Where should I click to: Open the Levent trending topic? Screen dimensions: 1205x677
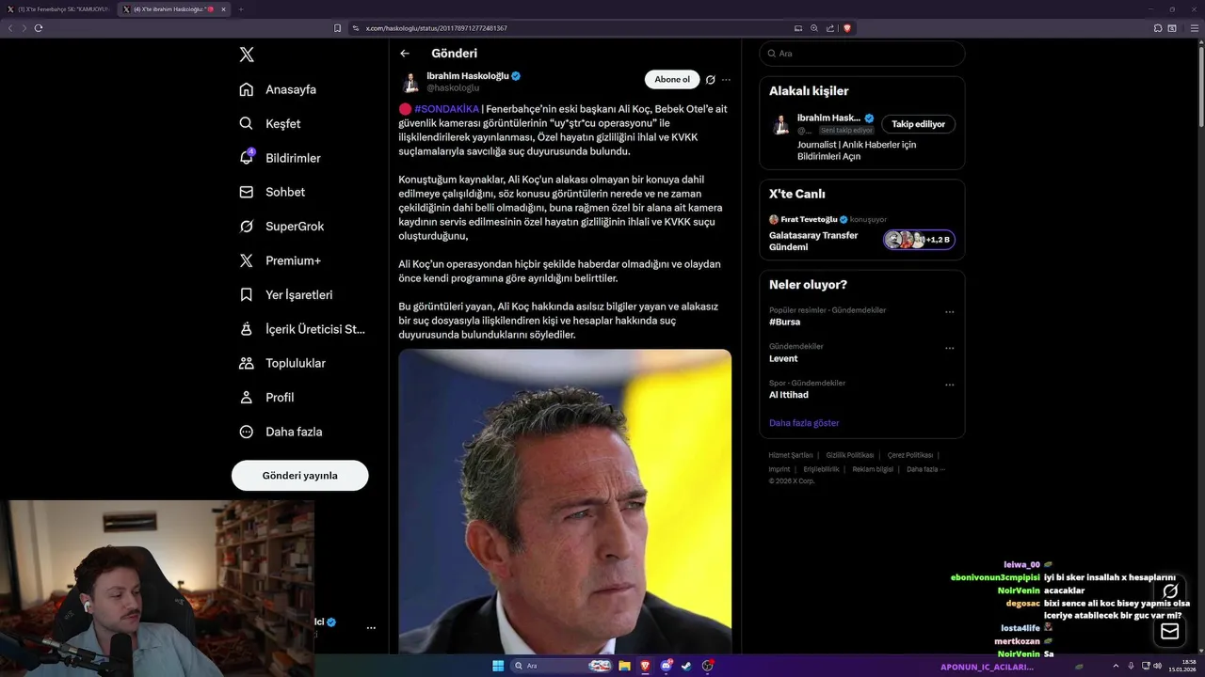point(783,358)
